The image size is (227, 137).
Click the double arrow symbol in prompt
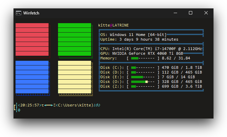coord(49,105)
